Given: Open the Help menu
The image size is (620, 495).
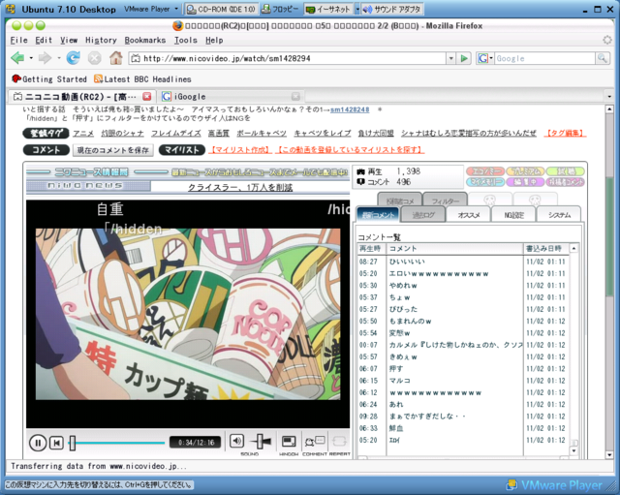Looking at the screenshot, I should 214,40.
